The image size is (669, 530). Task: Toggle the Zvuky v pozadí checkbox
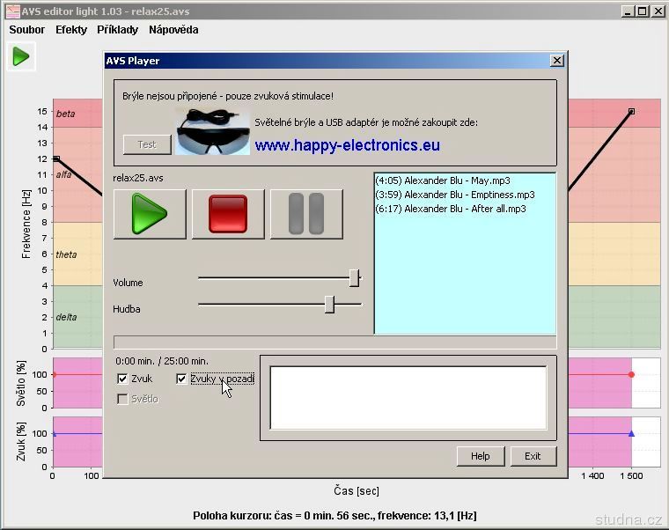(x=181, y=379)
